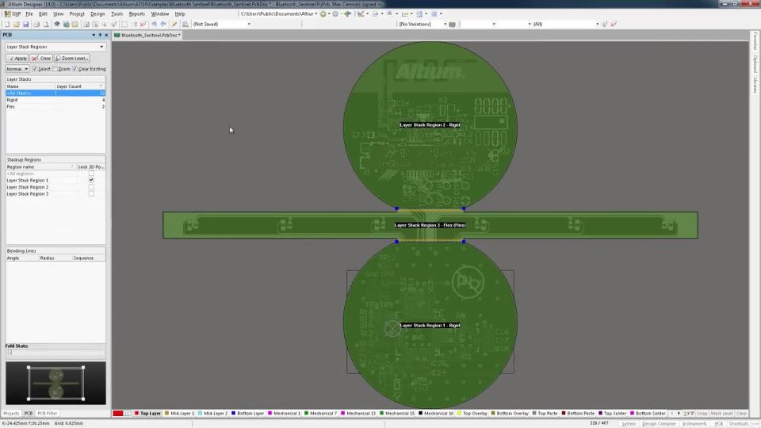The width and height of the screenshot is (761, 428).
Task: Open the Tools menu
Action: [x=117, y=13]
